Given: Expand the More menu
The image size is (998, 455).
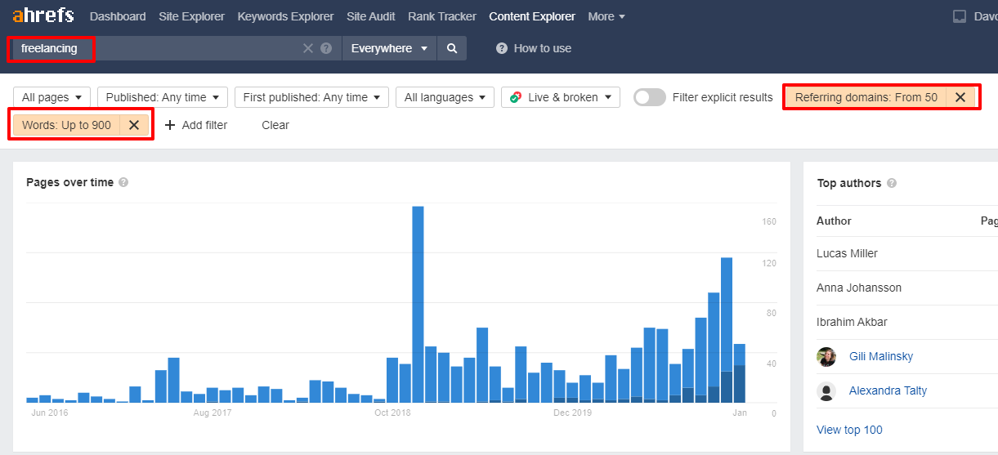Looking at the screenshot, I should click(606, 16).
